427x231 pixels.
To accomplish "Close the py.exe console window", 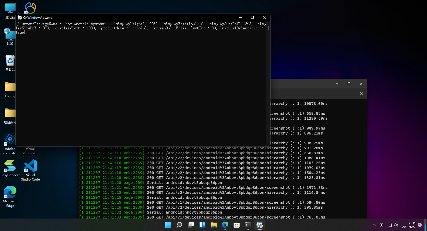I will coord(264,17).
